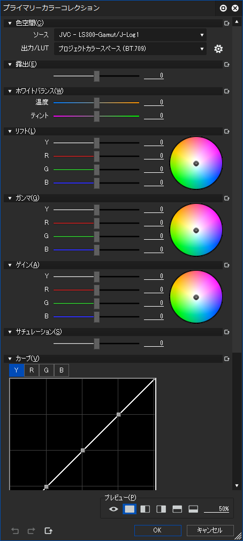Click reset icon beside ホワイトバランス header
The image size is (243, 541).
point(227,91)
